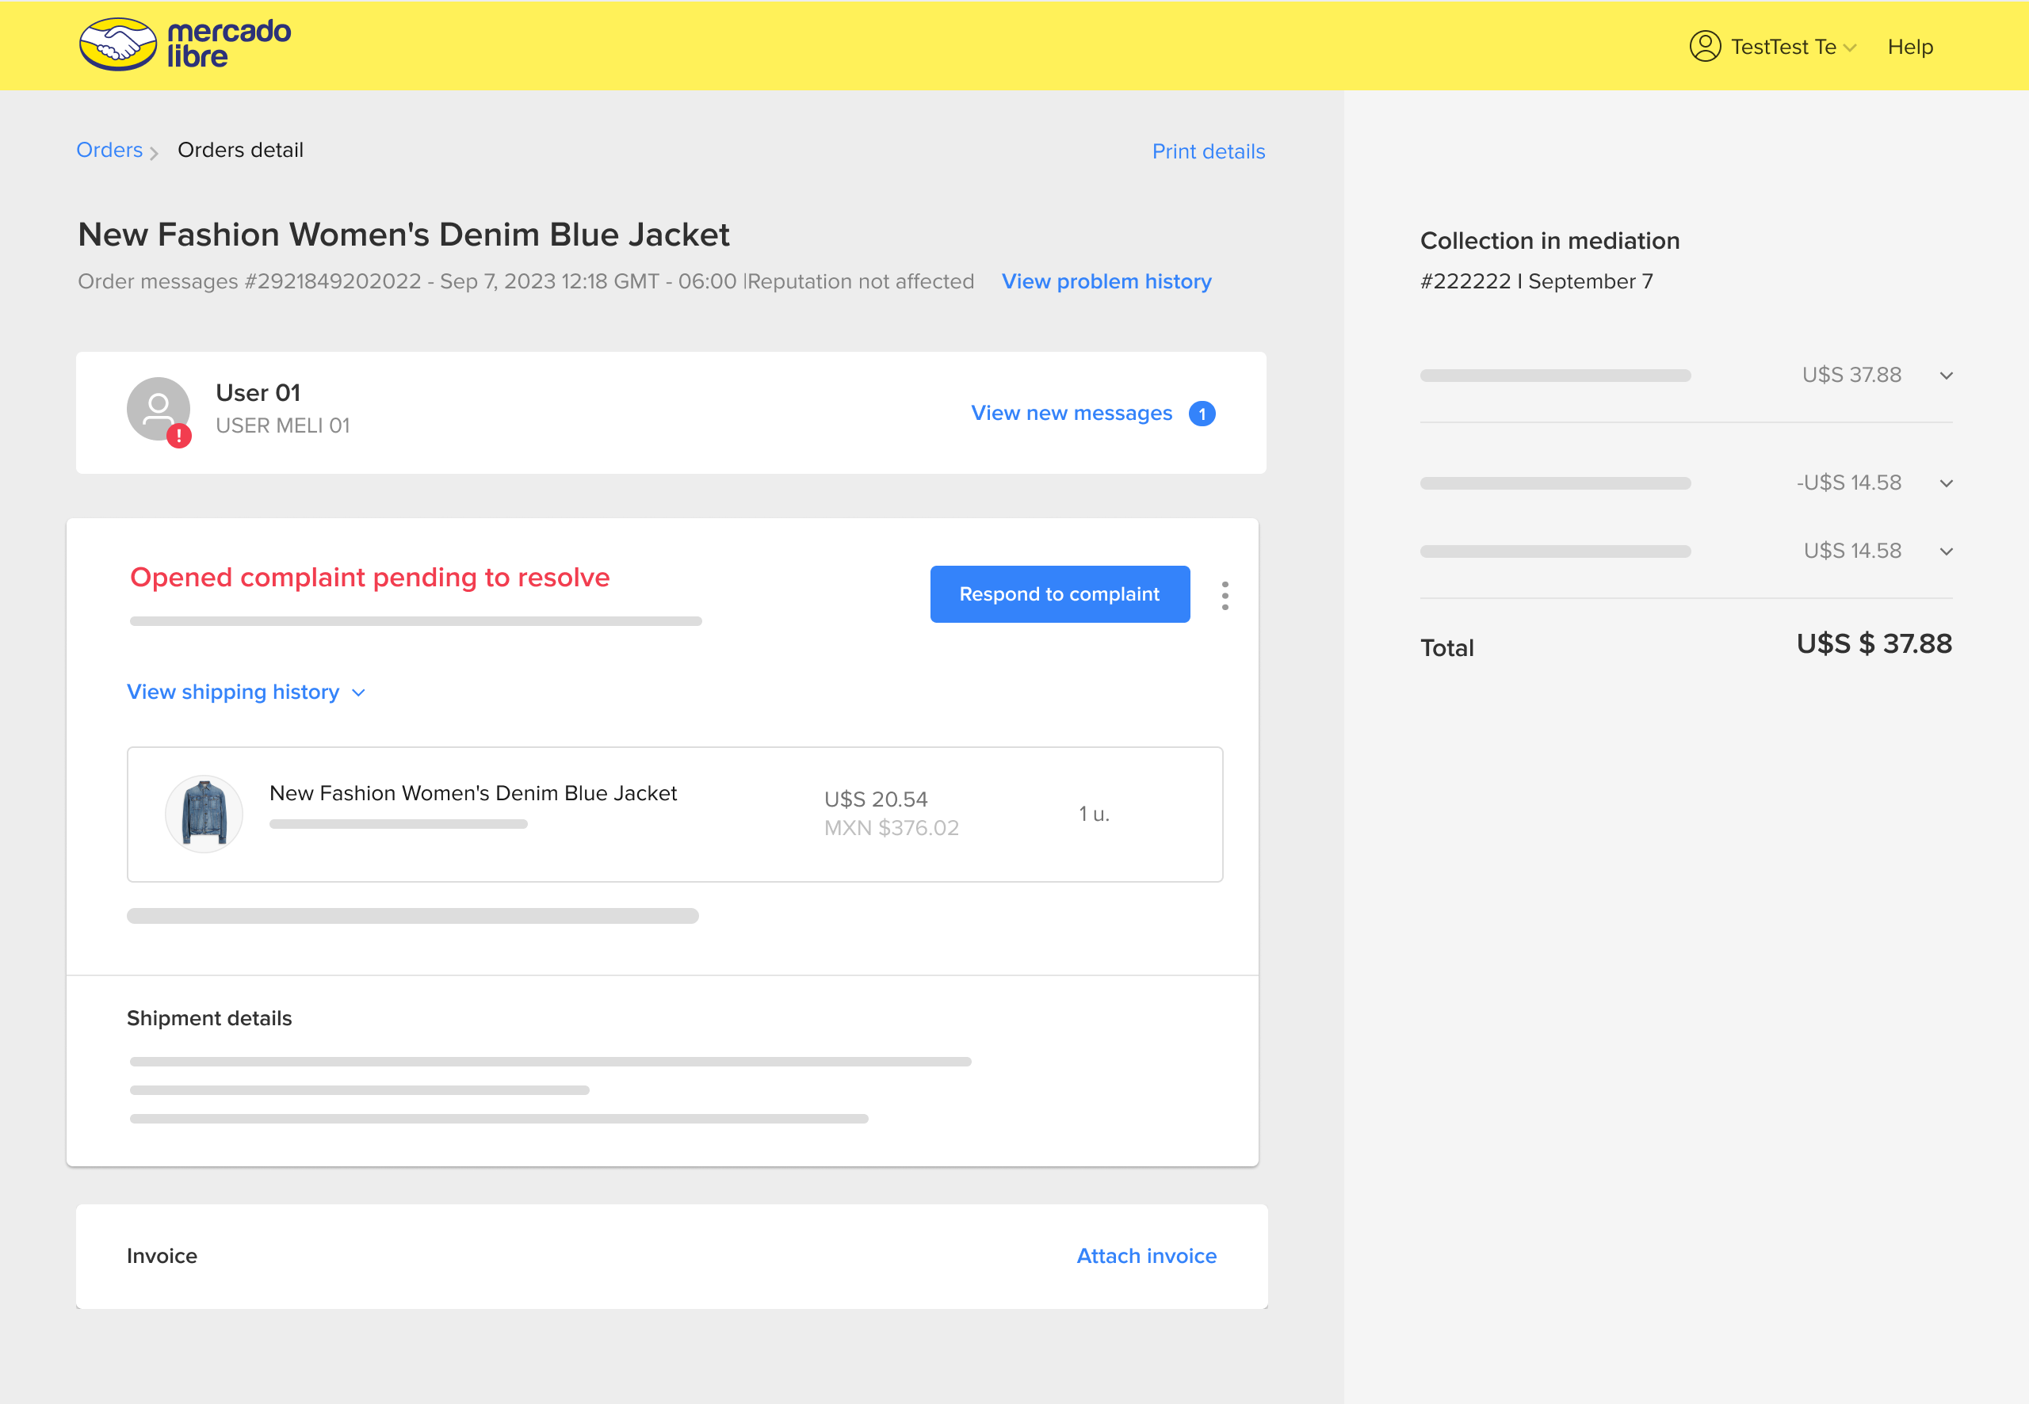
Task: Click the user profile icon in header
Action: tap(1704, 46)
